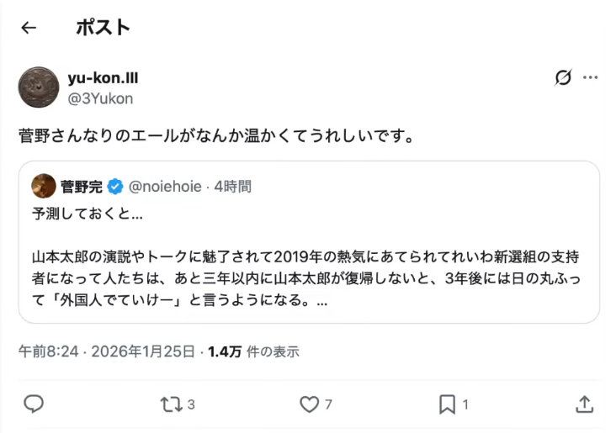
Task: Click the reply speech bubble icon
Action: click(34, 404)
